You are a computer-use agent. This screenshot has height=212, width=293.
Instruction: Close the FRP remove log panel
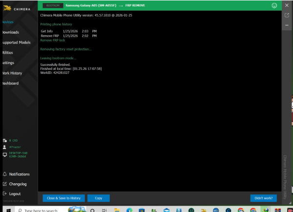(x=287, y=5)
